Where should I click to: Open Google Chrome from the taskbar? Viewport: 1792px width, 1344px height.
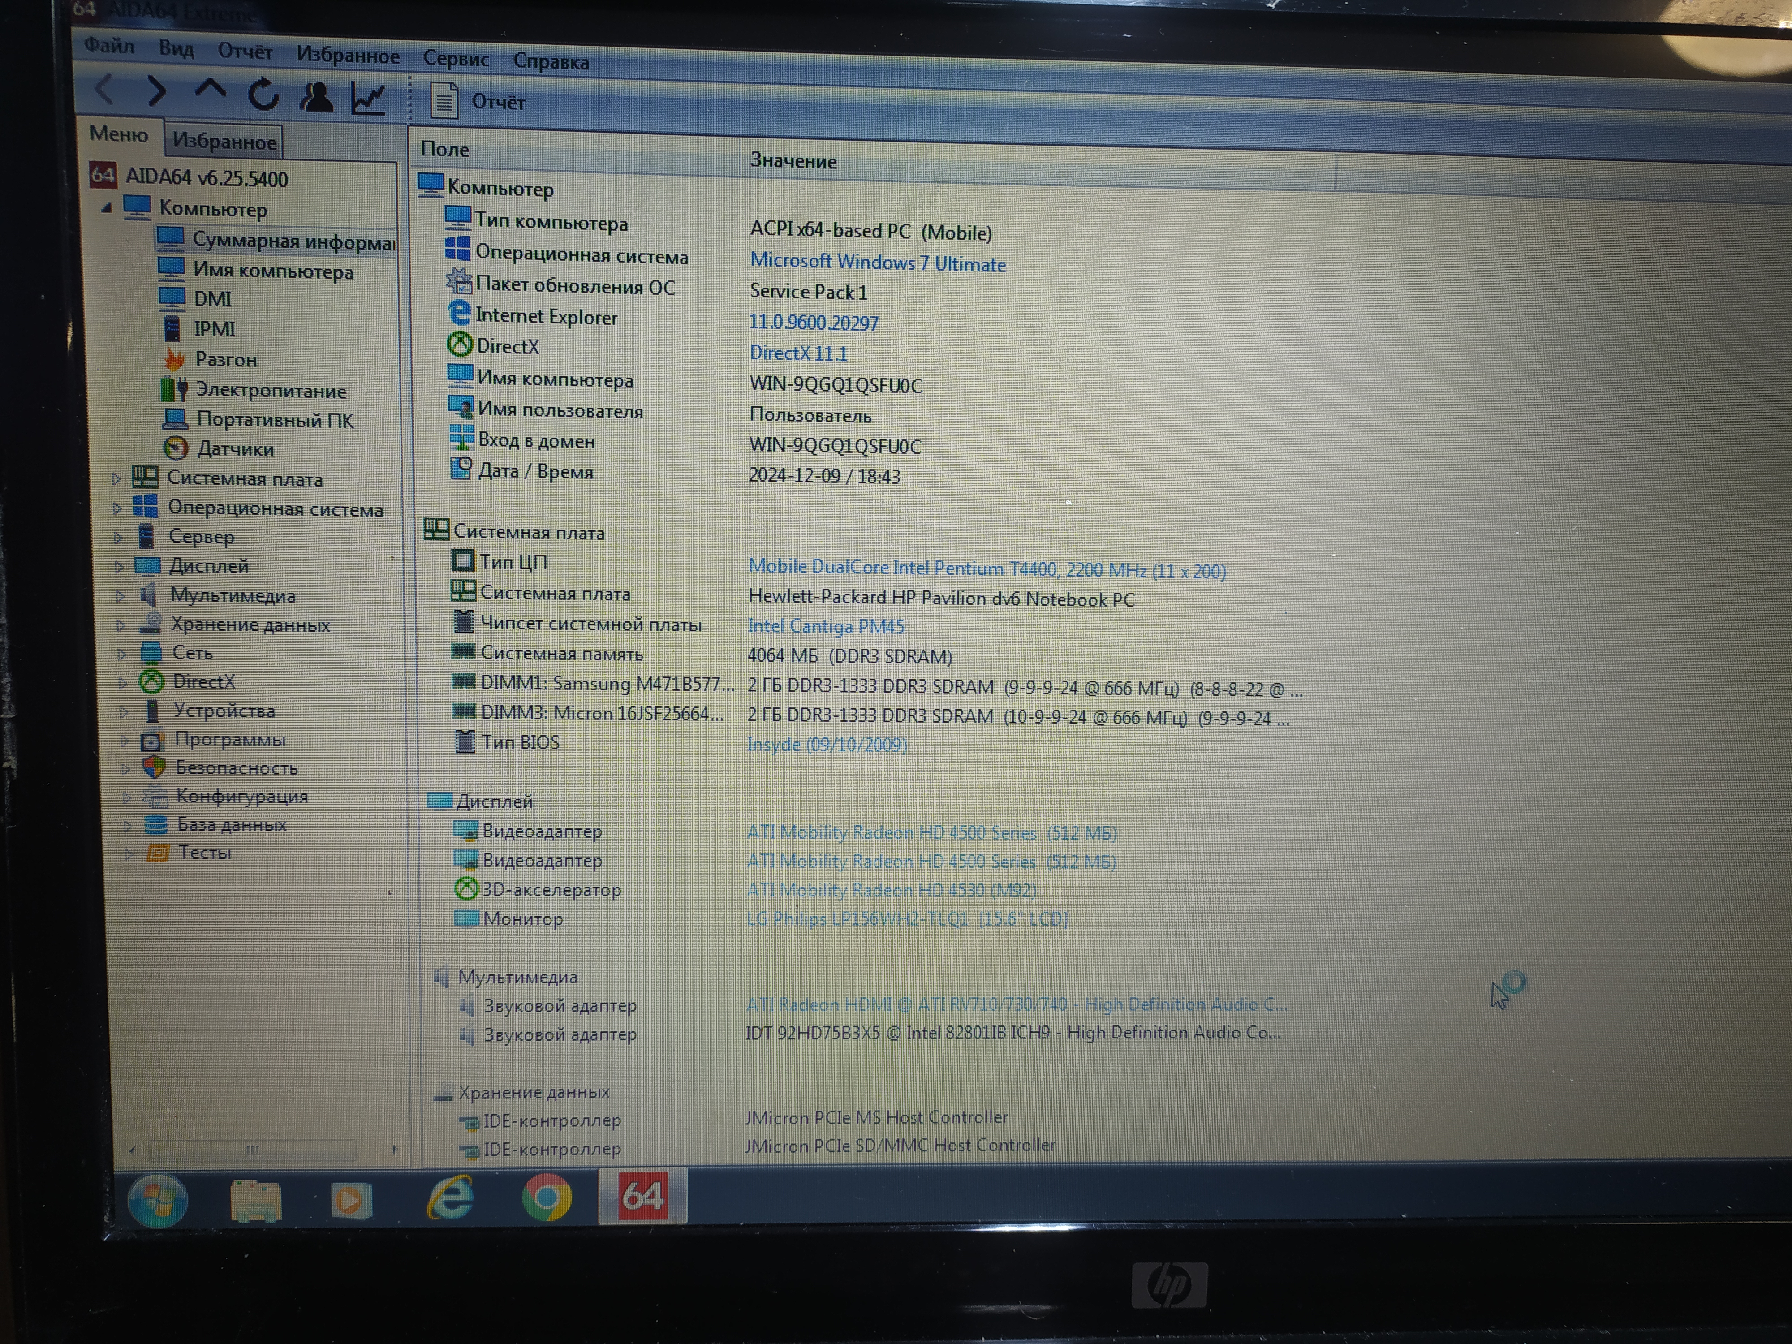547,1198
